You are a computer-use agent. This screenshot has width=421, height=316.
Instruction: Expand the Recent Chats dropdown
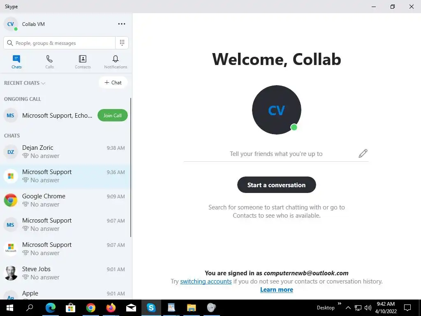tap(24, 83)
